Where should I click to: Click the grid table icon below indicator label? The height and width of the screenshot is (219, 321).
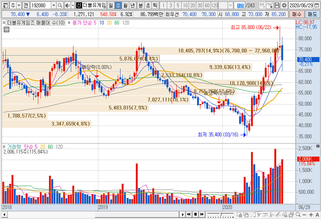point(7,29)
